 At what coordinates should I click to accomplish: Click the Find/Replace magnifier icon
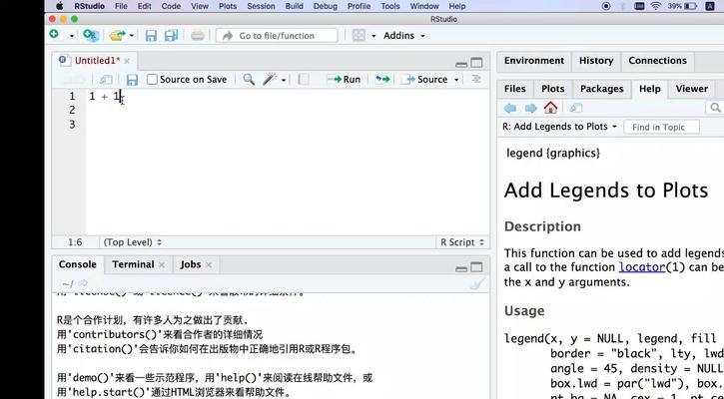coord(249,79)
